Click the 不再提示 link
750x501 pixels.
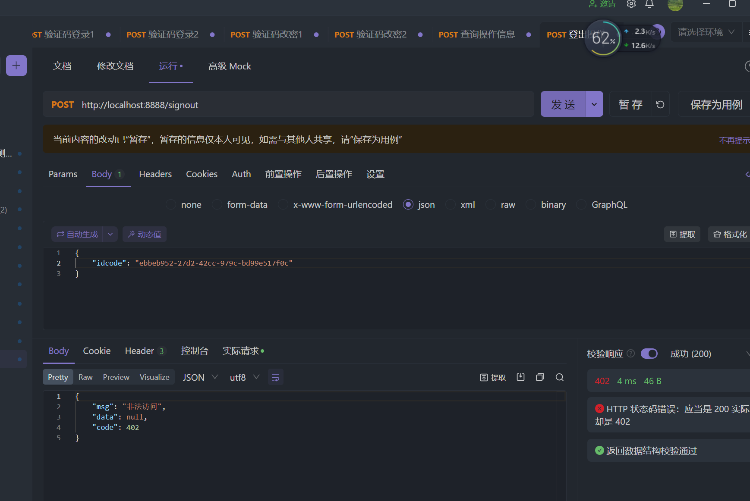[734, 140]
